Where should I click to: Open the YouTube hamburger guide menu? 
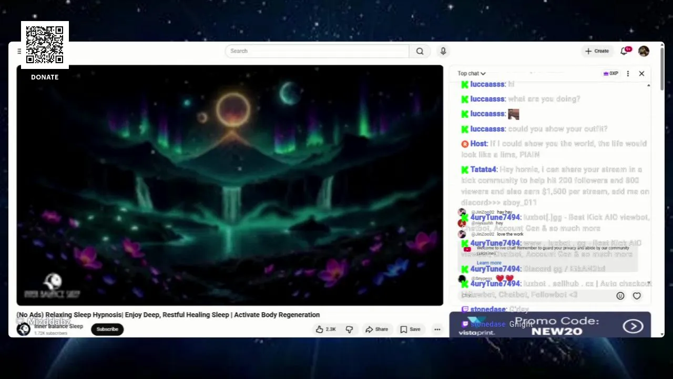19,51
